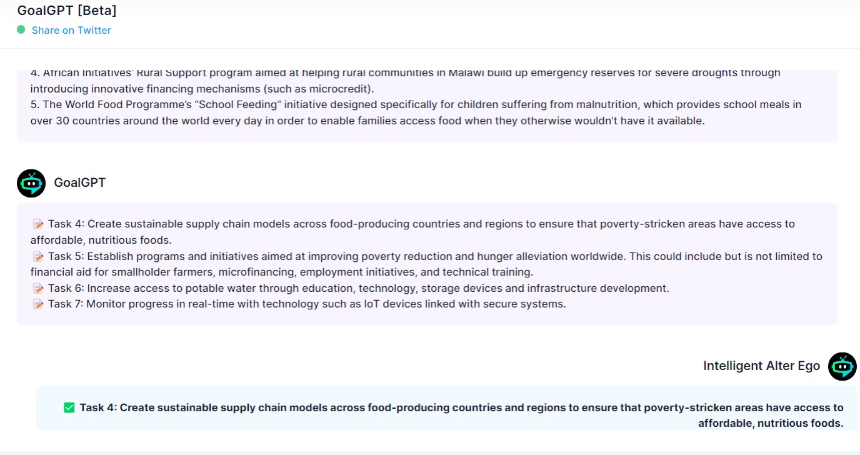The width and height of the screenshot is (860, 455).
Task: Click the memo icon beside Task 4
Action: click(38, 224)
